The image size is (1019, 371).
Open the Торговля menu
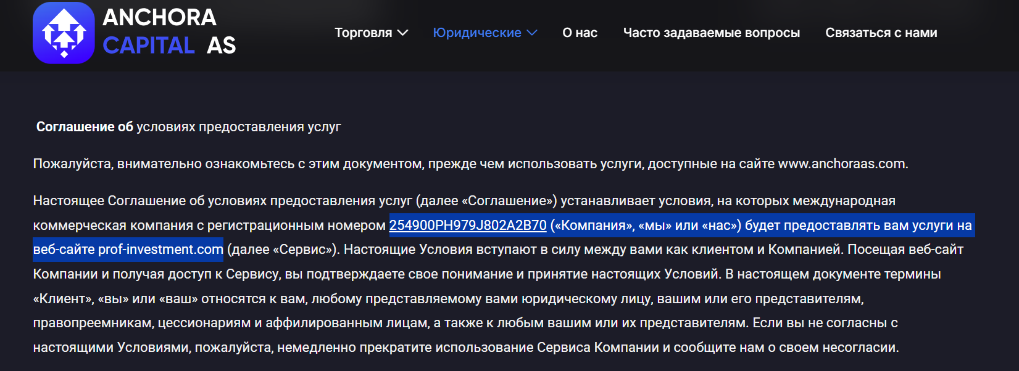coord(364,33)
